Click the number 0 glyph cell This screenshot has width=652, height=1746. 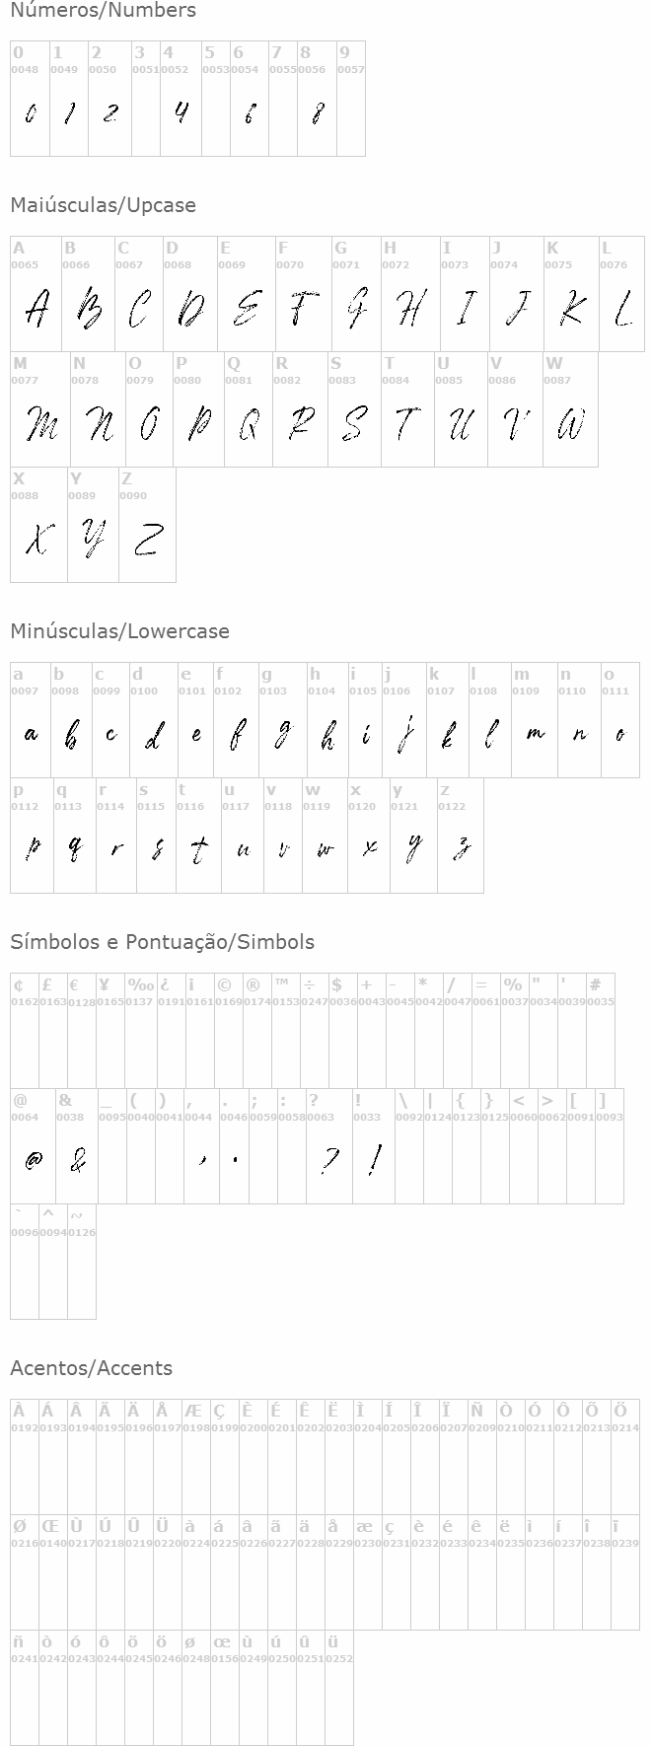(30, 99)
